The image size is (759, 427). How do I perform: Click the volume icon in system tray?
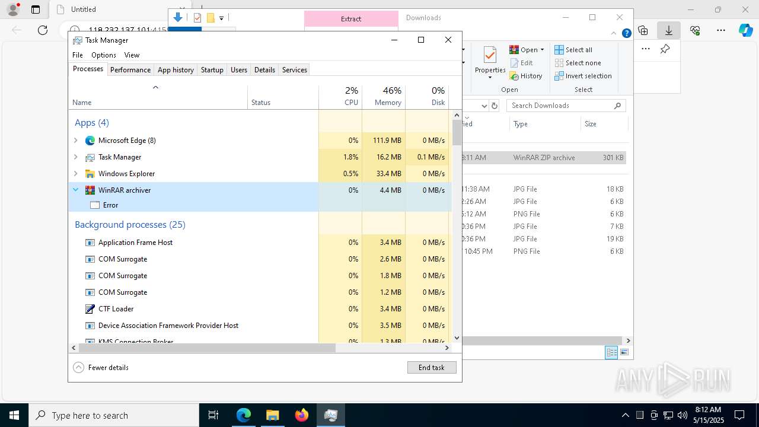click(x=682, y=415)
